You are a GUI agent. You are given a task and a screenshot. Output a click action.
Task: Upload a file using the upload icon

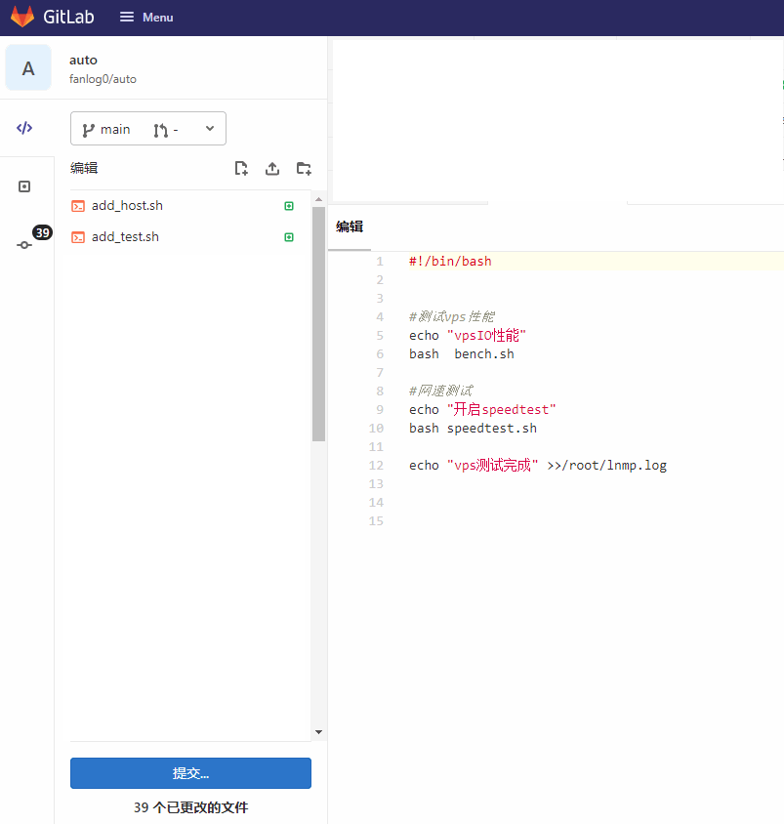[x=272, y=169]
